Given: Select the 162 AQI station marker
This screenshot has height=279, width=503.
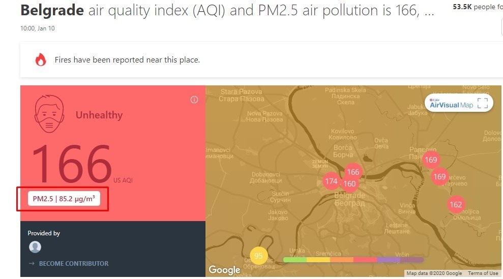Looking at the screenshot, I should click(x=456, y=205).
